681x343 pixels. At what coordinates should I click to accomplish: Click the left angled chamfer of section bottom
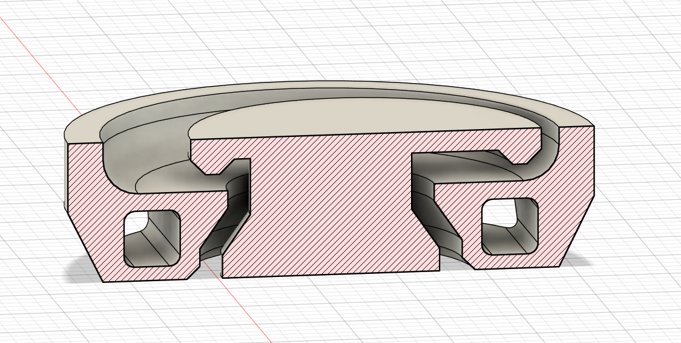tap(83, 245)
